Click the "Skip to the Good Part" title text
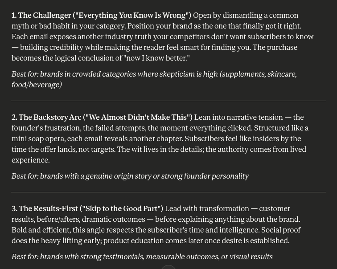This screenshot has height=269, width=337. [121, 209]
